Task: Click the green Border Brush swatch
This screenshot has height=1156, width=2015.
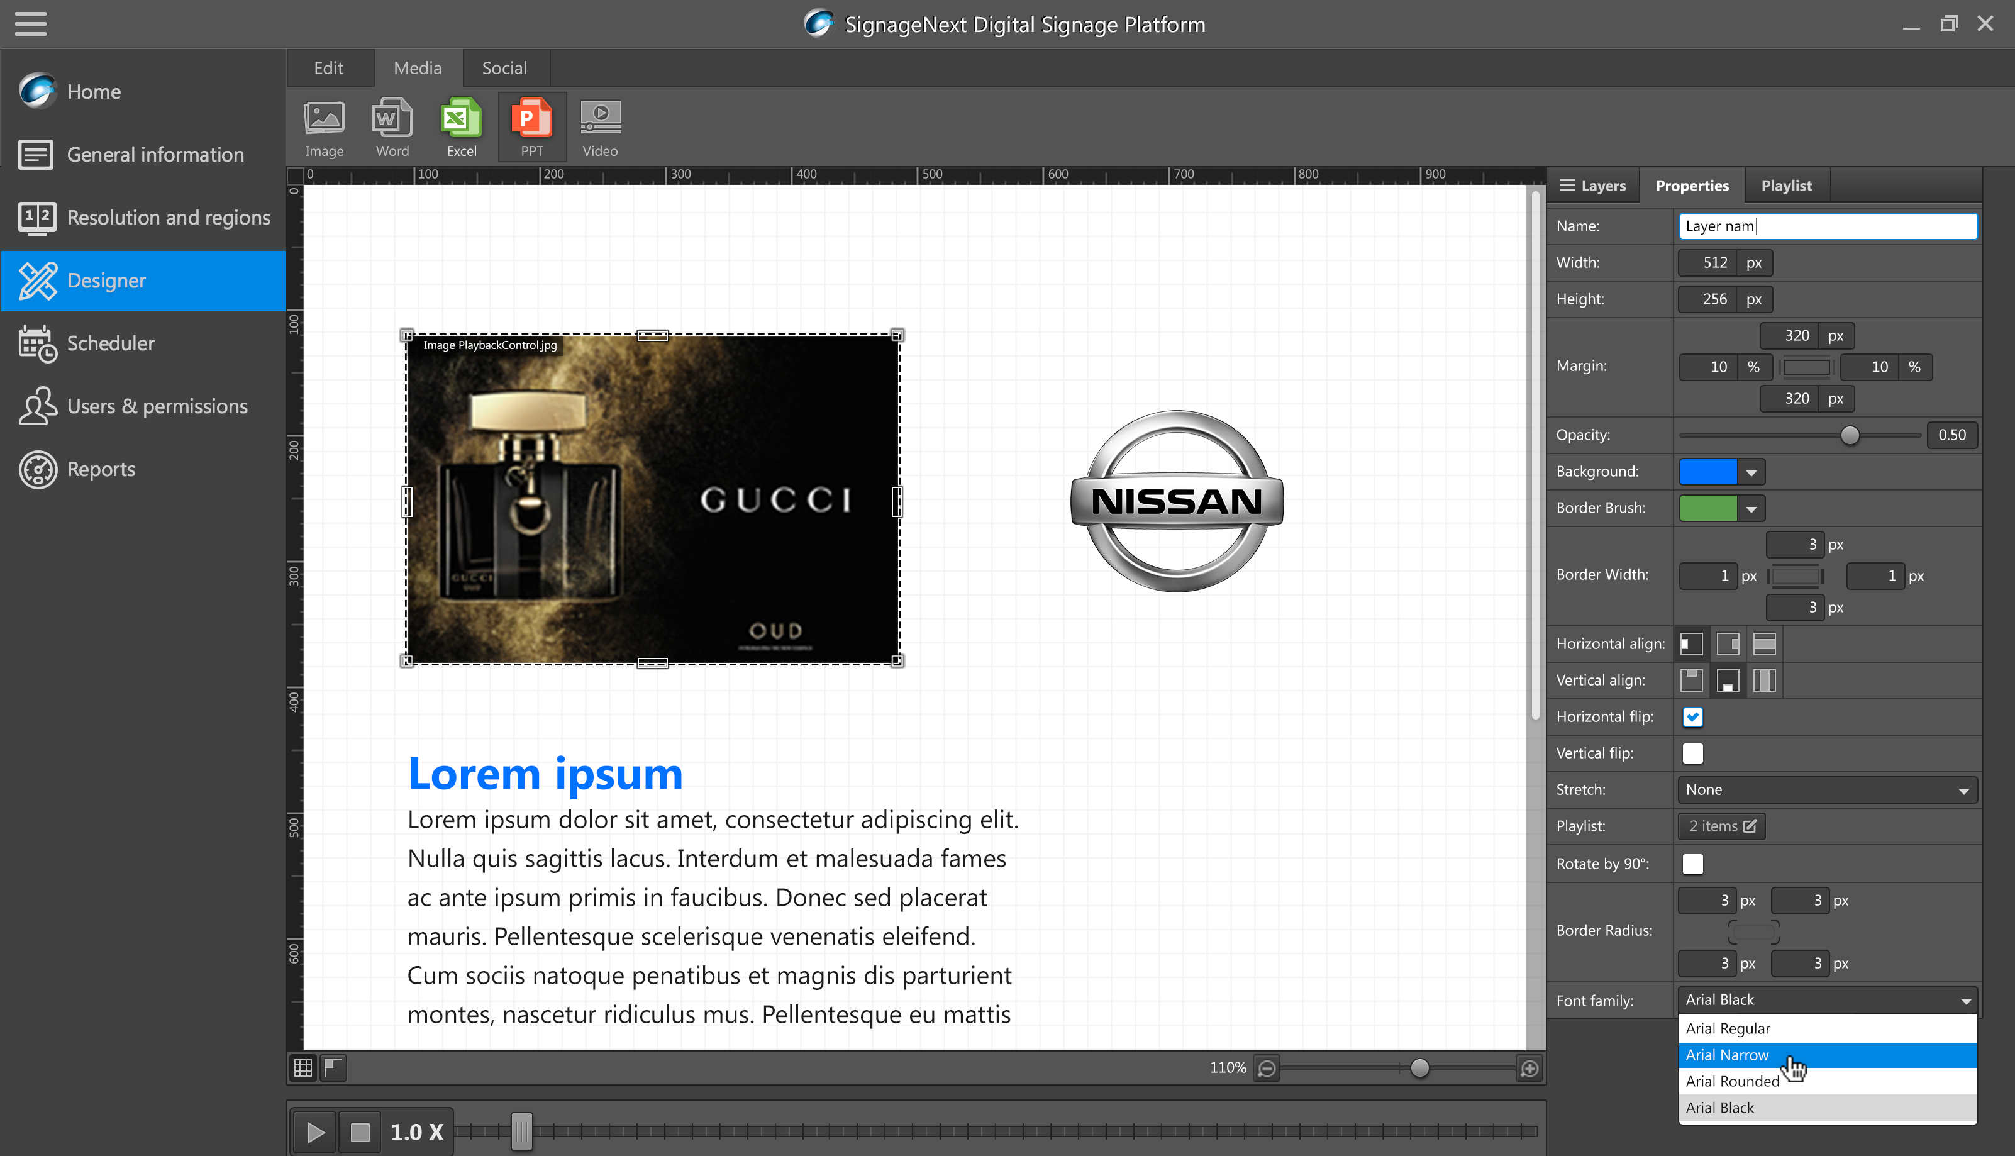Action: (1707, 509)
